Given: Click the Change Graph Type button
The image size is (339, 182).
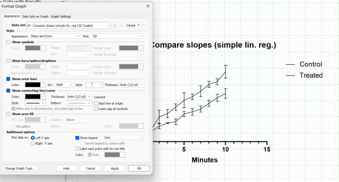Looking at the screenshot, I should [20, 169].
